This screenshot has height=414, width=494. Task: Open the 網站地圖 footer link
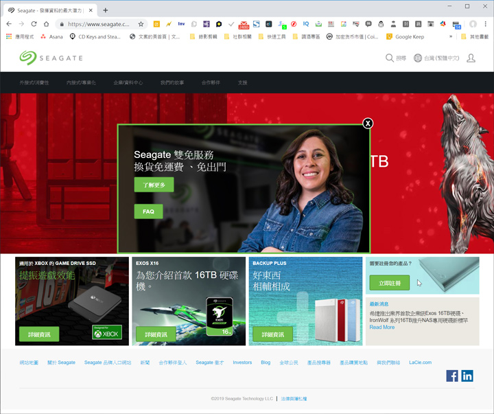(29, 363)
